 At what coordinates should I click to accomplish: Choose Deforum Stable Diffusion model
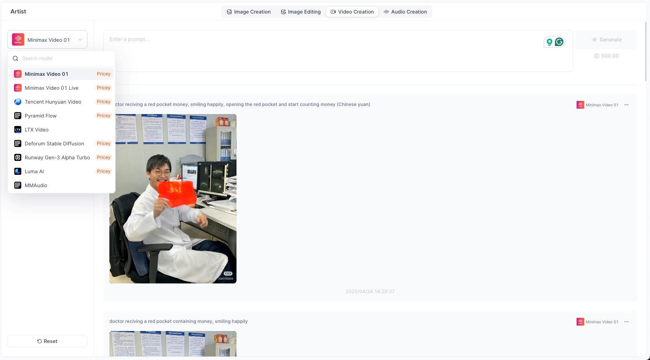[61, 143]
